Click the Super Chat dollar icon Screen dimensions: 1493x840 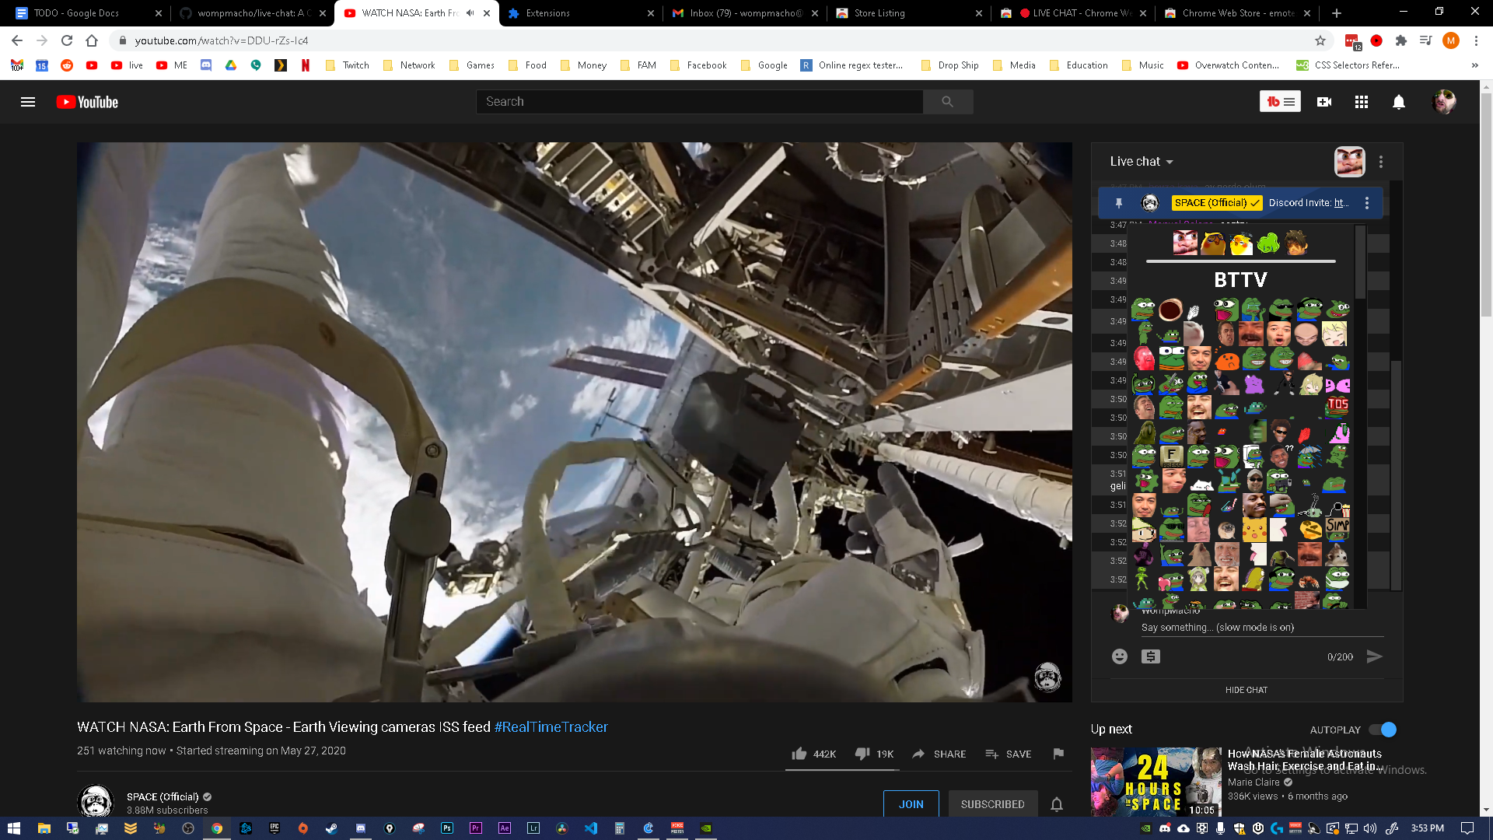1151,656
